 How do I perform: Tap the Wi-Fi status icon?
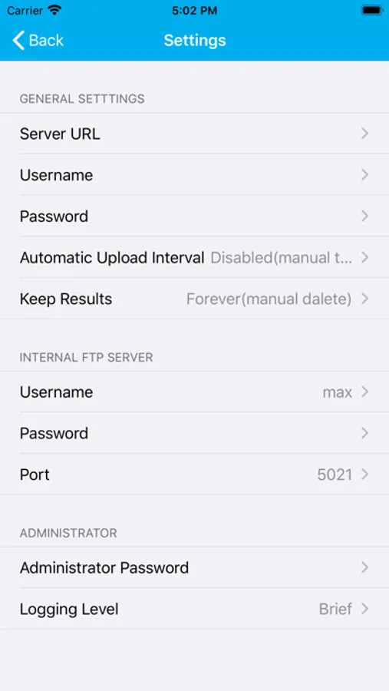55,10
